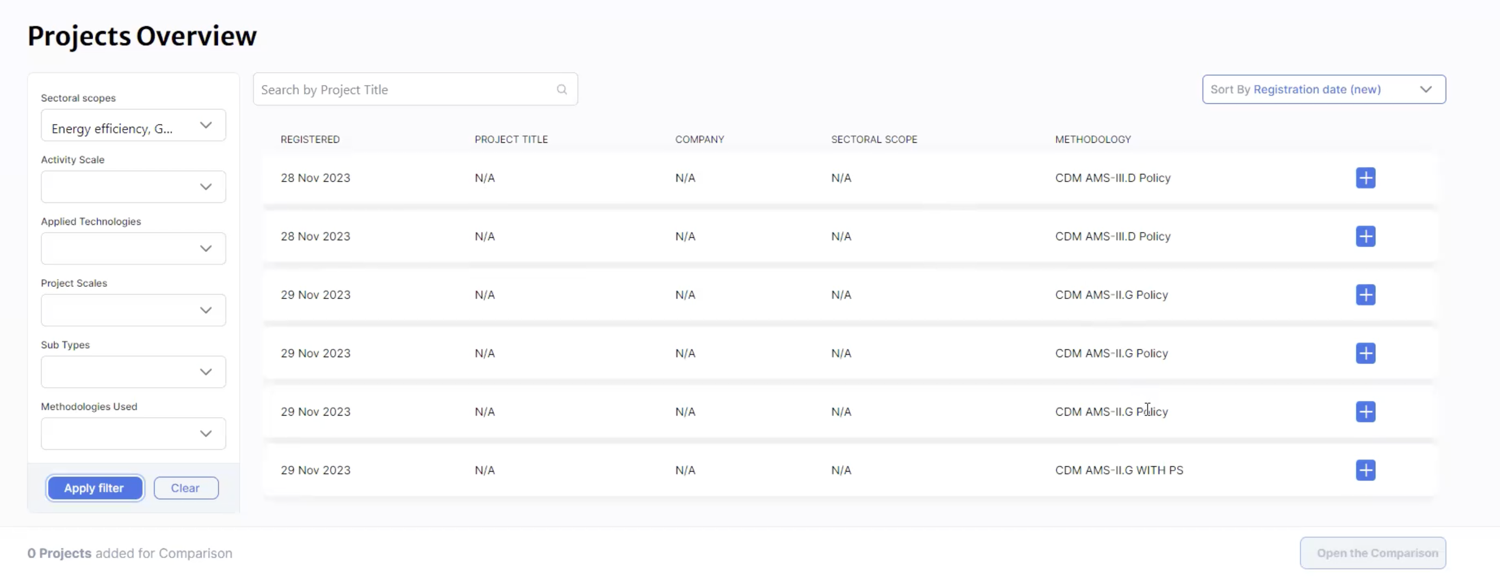
Task: Open the Sub Types dropdown
Action: point(133,372)
